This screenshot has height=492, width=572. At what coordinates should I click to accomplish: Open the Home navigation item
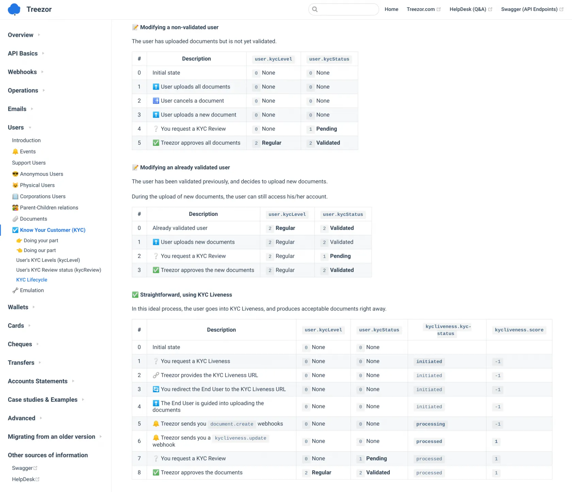pos(391,9)
